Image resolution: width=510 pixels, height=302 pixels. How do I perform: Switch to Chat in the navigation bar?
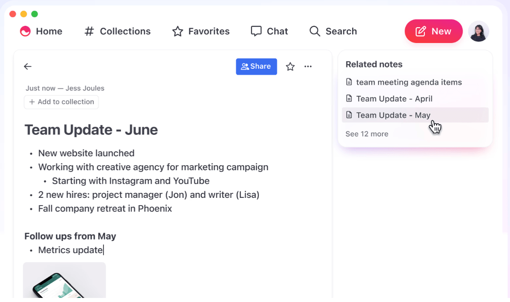(x=269, y=31)
